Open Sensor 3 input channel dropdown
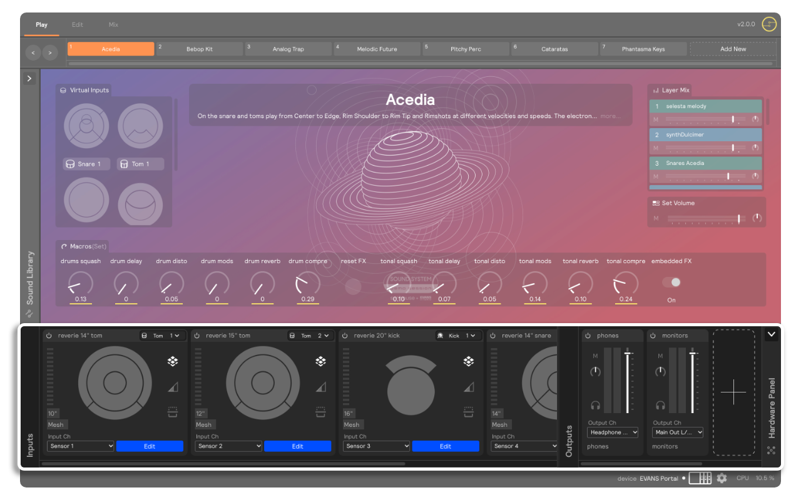Viewport: 801px width, 500px height. 376,446
